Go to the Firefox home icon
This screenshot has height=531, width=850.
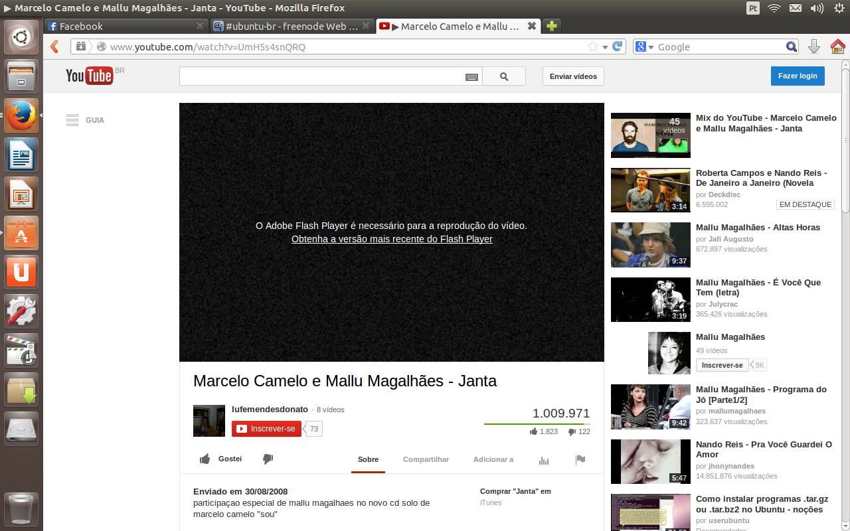point(837,46)
